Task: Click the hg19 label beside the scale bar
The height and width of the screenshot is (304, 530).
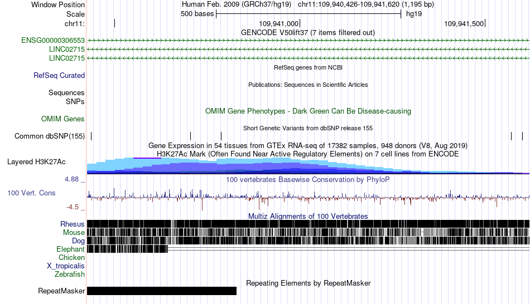Action: (x=414, y=14)
